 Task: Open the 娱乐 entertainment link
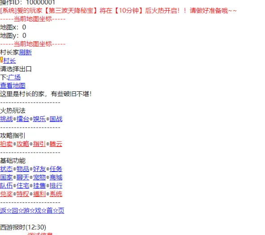(39, 119)
